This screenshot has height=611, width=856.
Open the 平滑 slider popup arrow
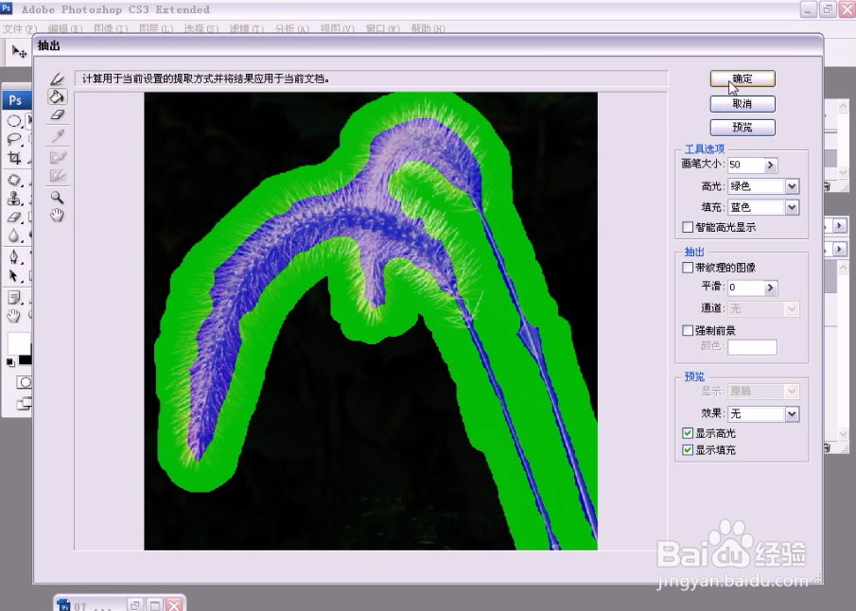tap(770, 288)
